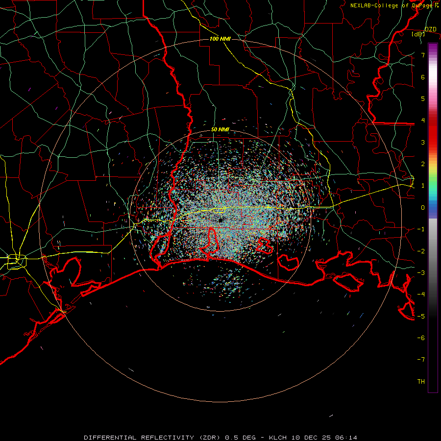Image resolution: width=441 pixels, height=441 pixels.
Task: Click the product title caption at bottom
Action: click(x=220, y=438)
